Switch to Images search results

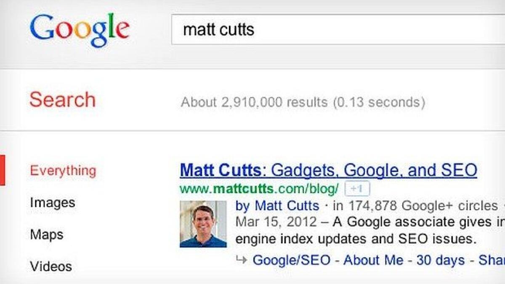click(x=53, y=203)
